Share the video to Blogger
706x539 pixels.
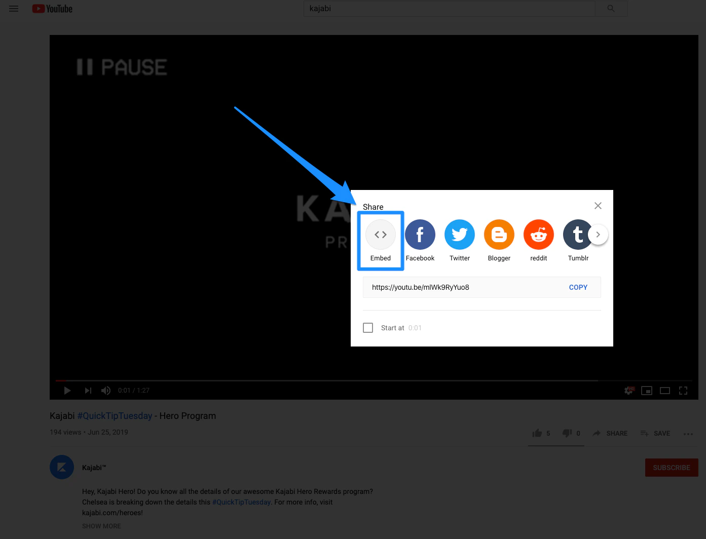499,235
